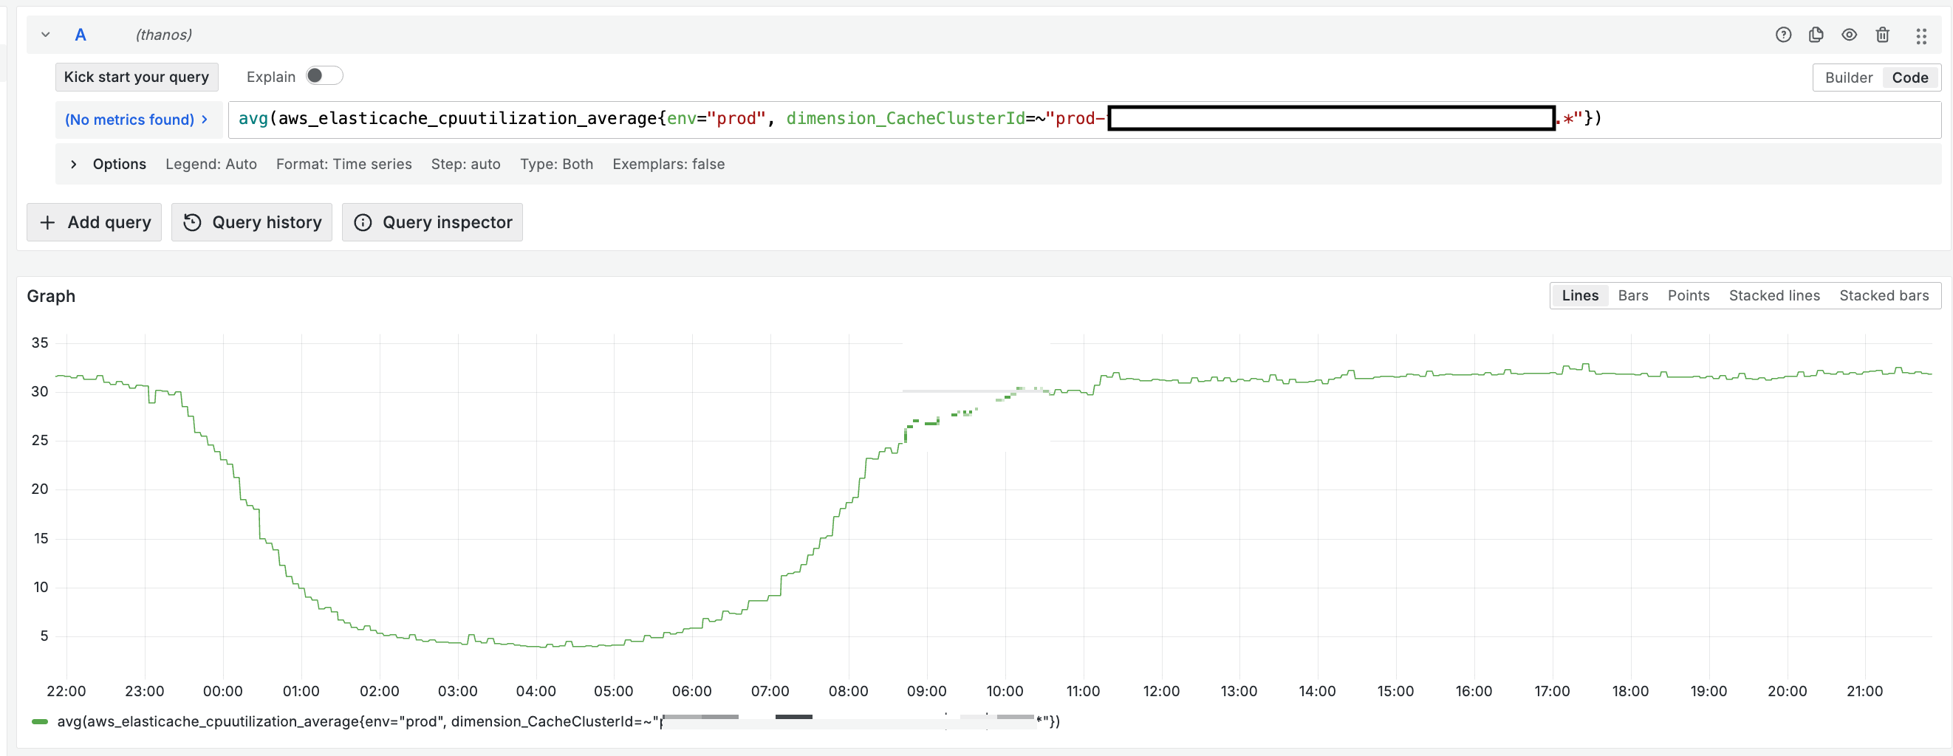Click the Exemplars: false option text

pyautogui.click(x=668, y=165)
